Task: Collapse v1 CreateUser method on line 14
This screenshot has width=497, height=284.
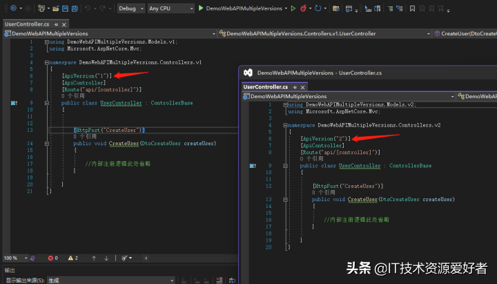Action: 47,144
